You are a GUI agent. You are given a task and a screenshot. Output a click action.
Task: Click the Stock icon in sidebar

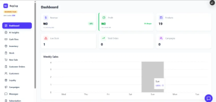6,53
